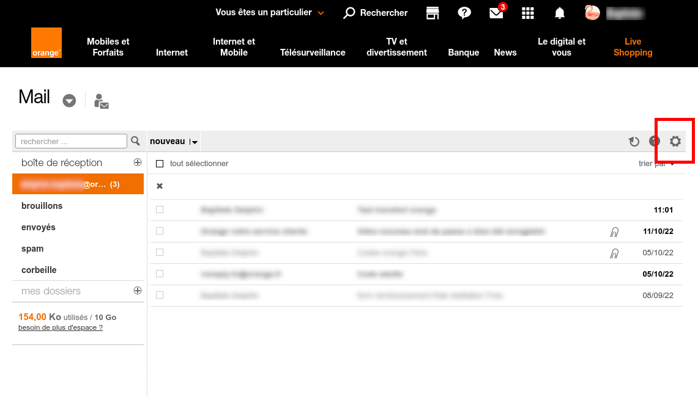Screen dimensions: 698x397
Task: Click the boîte de réception heading
Action: [62, 162]
